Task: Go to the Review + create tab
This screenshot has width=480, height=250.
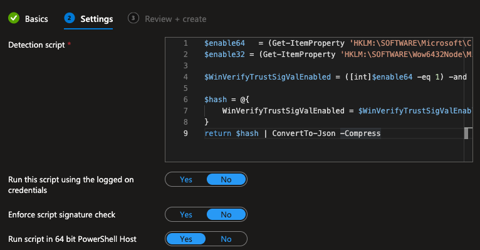Action: pos(167,19)
